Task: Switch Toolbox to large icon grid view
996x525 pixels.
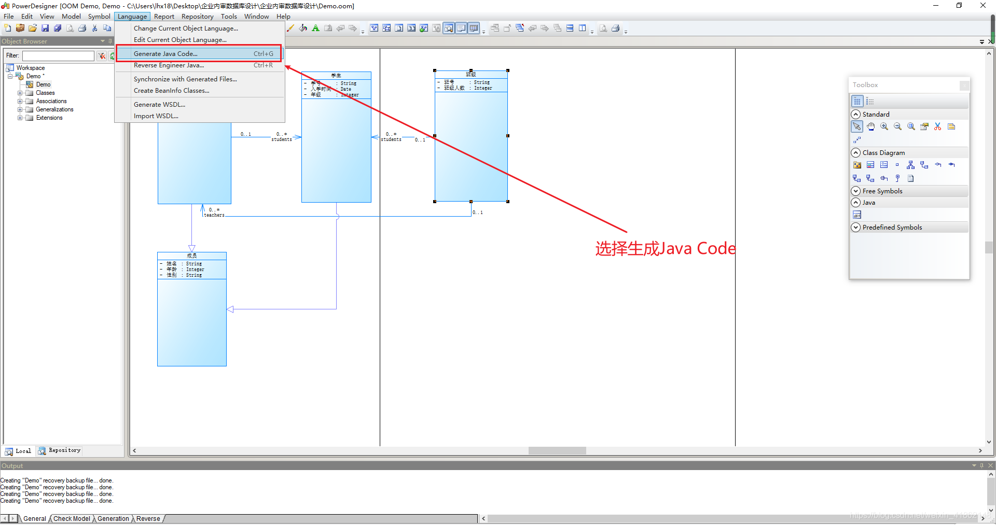Action: pyautogui.click(x=857, y=102)
